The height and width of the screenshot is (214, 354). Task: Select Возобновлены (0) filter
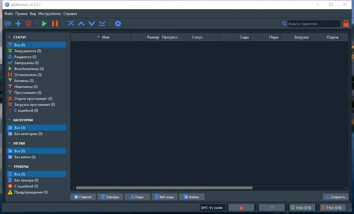coord(36,69)
